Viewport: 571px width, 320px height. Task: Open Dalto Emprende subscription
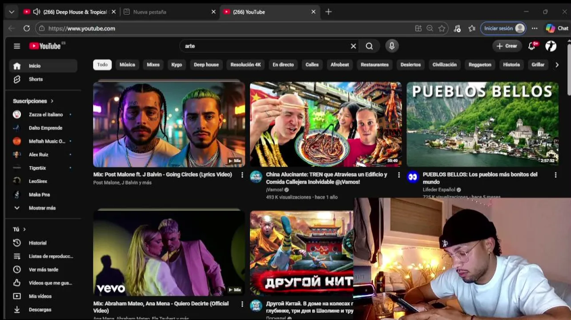pyautogui.click(x=43, y=128)
